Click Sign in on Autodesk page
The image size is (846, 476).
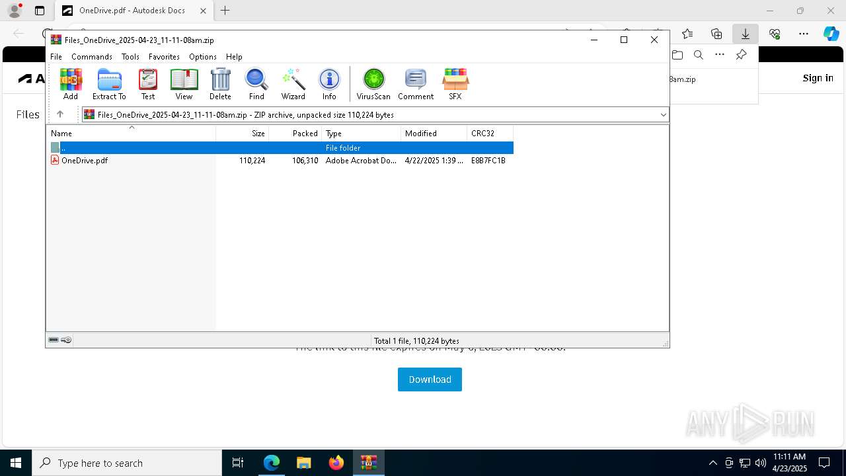tap(818, 78)
